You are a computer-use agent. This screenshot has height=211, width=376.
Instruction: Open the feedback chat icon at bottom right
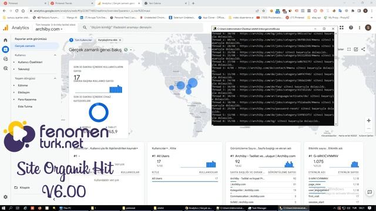tap(370, 192)
